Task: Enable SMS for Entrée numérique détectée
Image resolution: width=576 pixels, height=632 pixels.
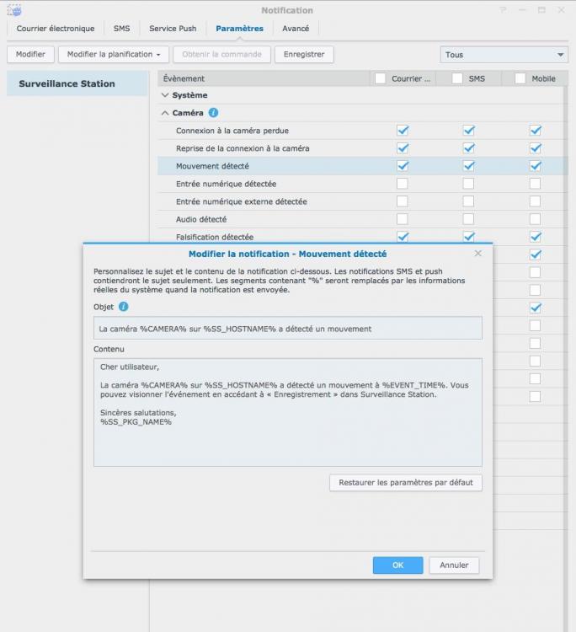Action: pyautogui.click(x=468, y=184)
